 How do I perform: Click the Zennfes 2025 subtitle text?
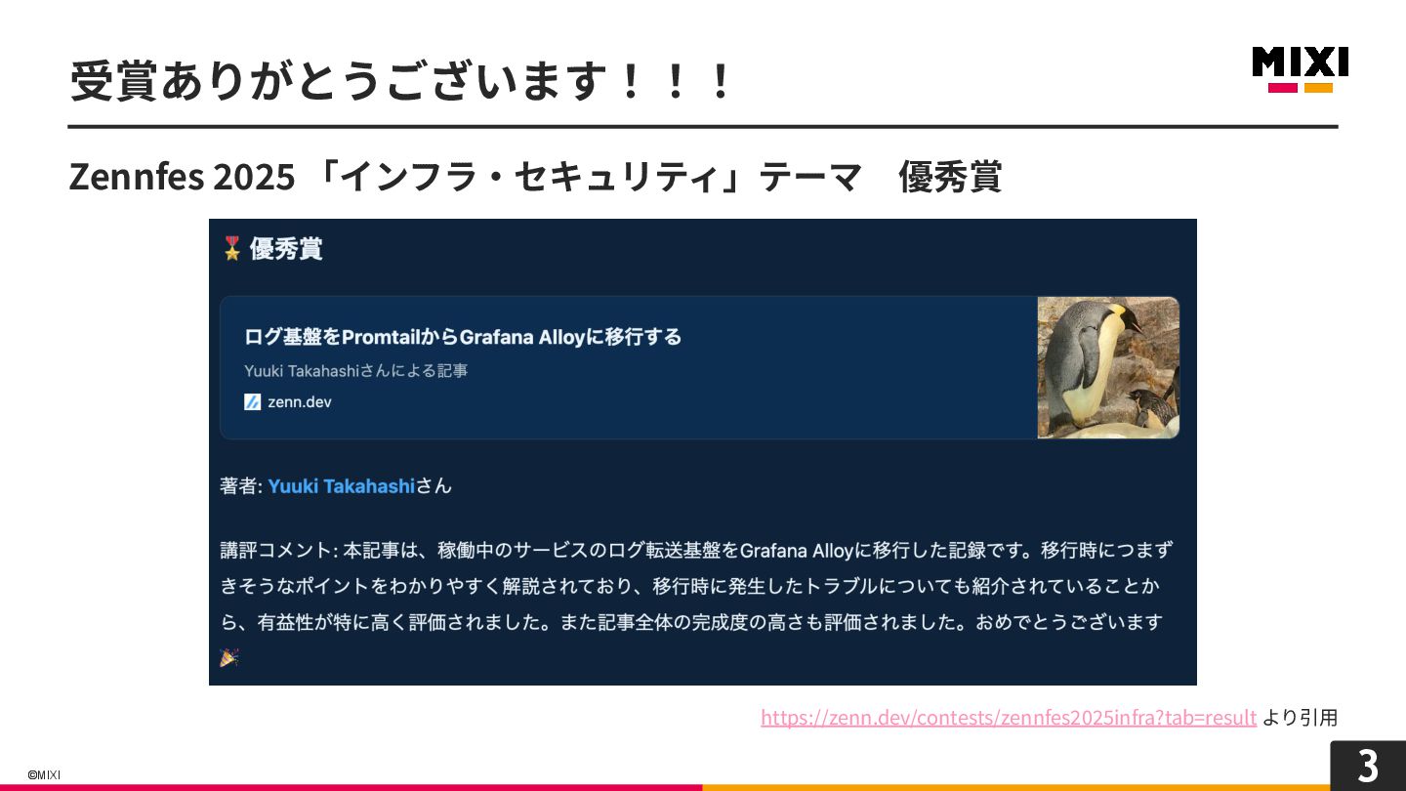[535, 177]
